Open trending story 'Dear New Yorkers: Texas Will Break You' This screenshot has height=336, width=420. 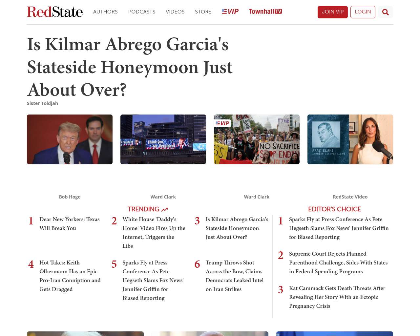70,224
